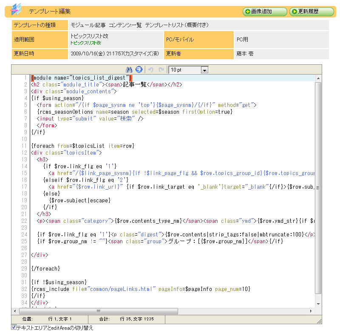340x334 pixels.
Task: Click the 画像追加 button
Action: coord(265,12)
